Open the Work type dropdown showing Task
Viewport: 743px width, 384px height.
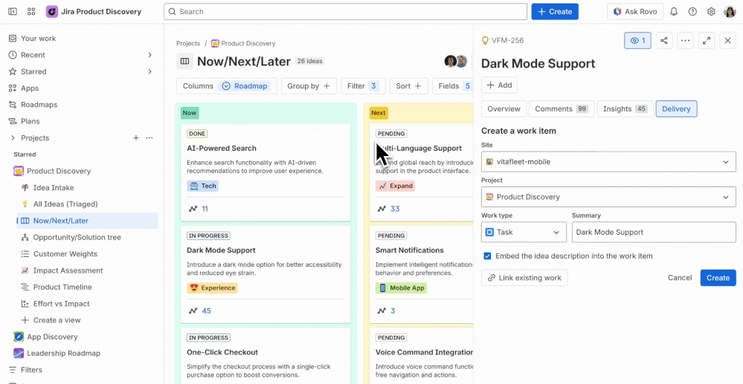pyautogui.click(x=524, y=232)
